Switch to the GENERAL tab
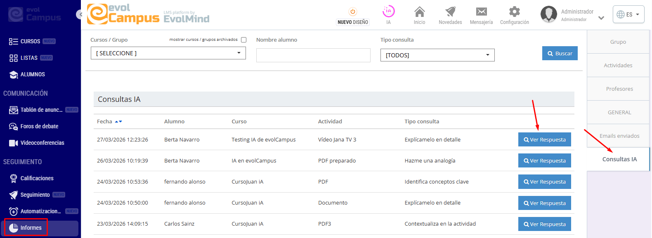Viewport: 652px width, 238px height. click(x=618, y=112)
